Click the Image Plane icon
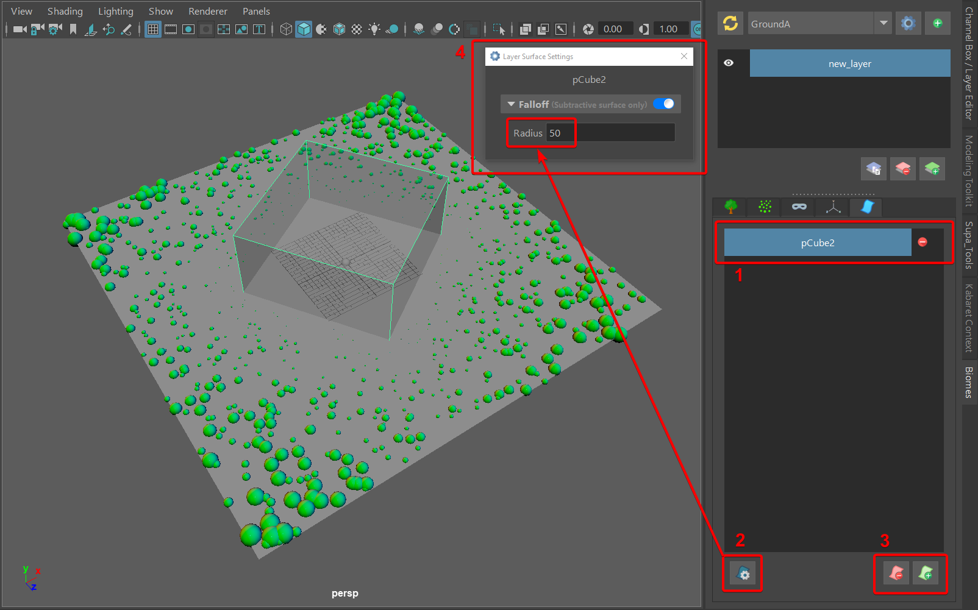 pos(91,29)
